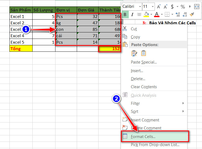Toggle Bold in the mini toolbar
This screenshot has width=202, height=149.
[x=125, y=14]
